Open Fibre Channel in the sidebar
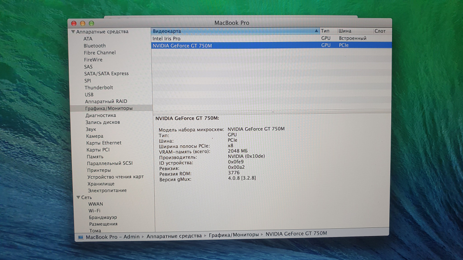 [x=100, y=53]
